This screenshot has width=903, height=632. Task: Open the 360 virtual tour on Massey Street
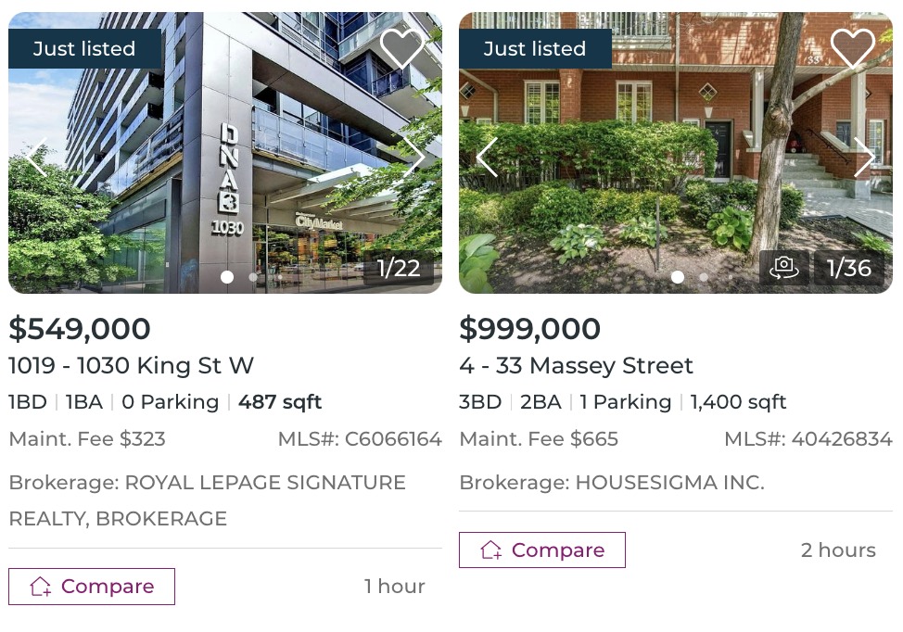[x=784, y=268]
